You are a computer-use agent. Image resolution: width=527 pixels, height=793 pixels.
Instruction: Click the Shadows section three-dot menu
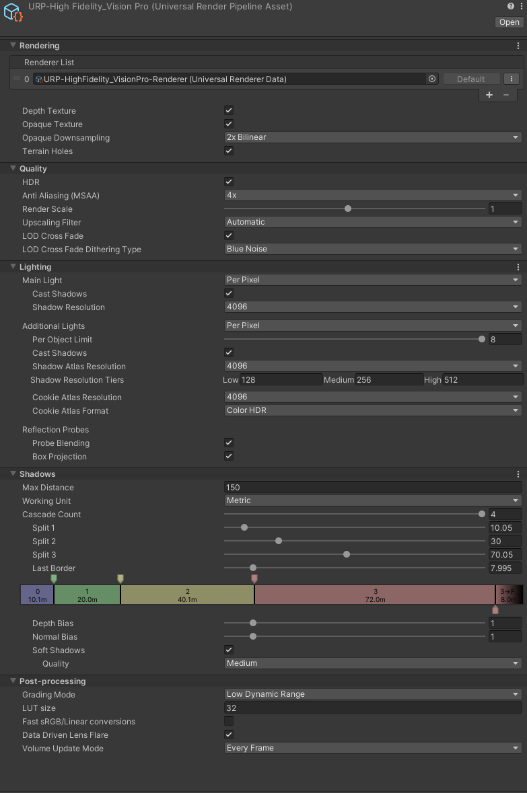tap(518, 474)
